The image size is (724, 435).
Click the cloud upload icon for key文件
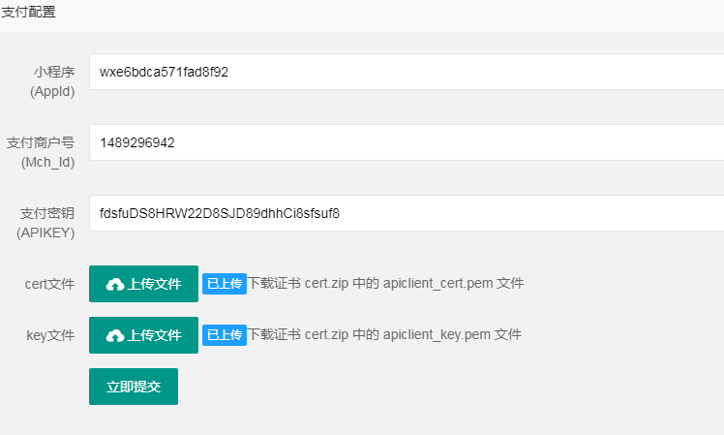tap(115, 335)
